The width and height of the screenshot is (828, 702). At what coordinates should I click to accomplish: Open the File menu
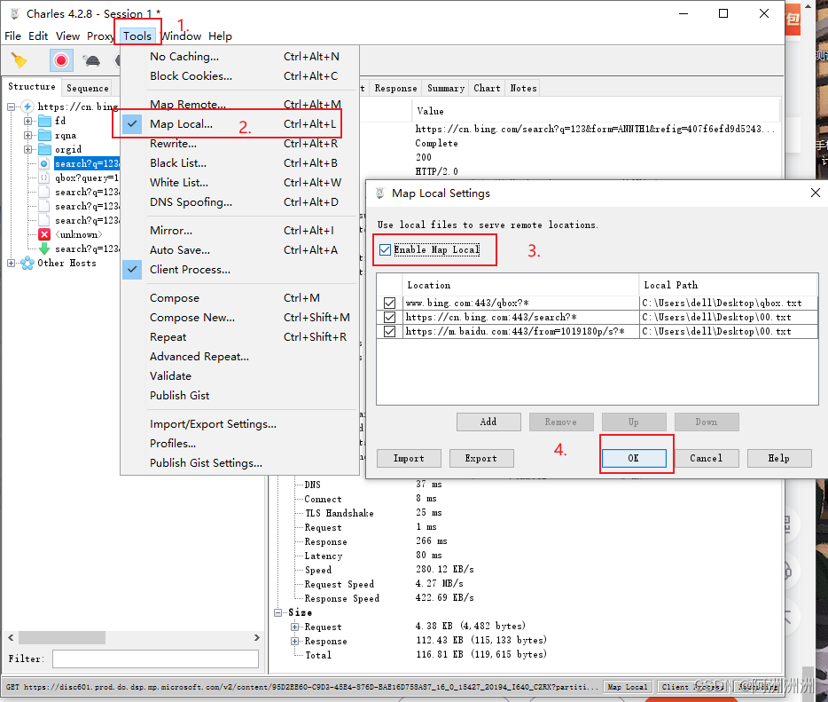tap(12, 36)
